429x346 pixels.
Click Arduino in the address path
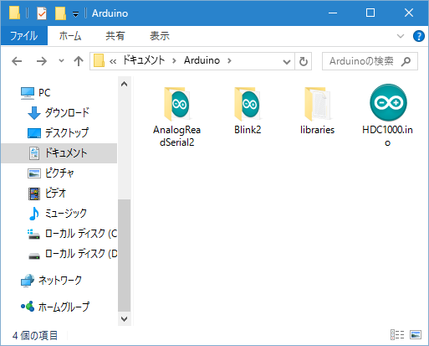coord(202,60)
